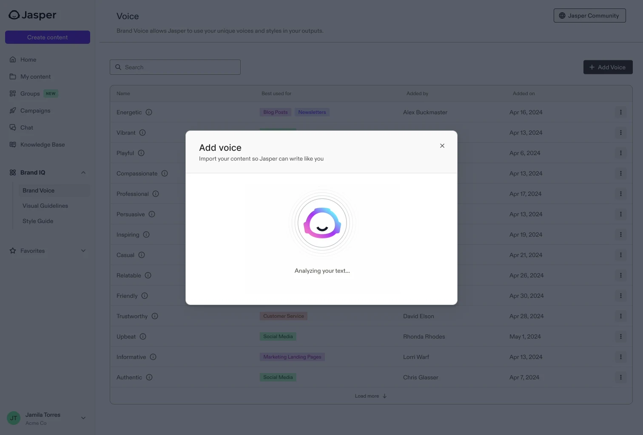Show info icon for Persuasive voice

(152, 214)
